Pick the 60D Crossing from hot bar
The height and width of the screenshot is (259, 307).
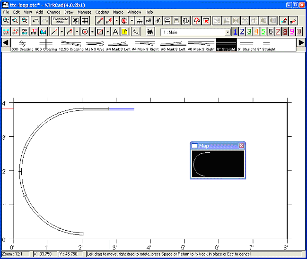(23, 45)
